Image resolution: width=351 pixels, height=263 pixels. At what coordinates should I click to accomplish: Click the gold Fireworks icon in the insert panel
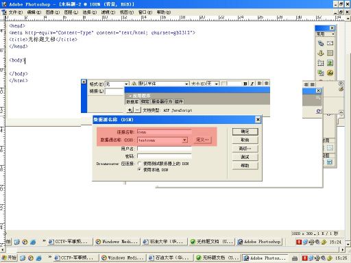pyautogui.click(x=330, y=73)
